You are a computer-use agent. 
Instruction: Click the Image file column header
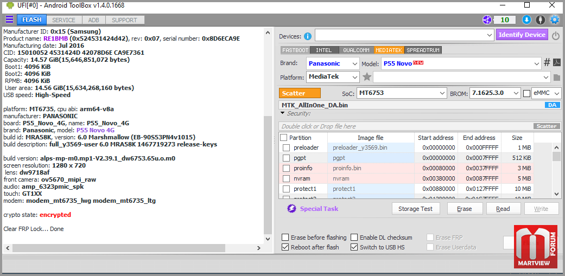tap(370, 138)
